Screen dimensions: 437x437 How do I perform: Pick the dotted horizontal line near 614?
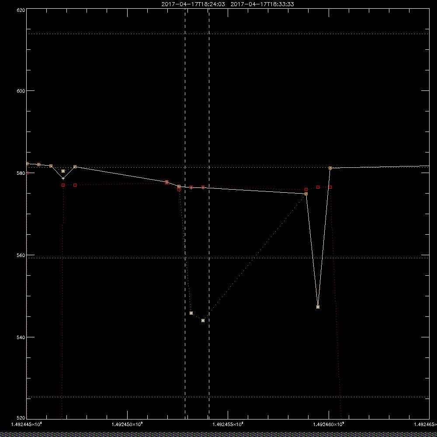tap(228, 34)
